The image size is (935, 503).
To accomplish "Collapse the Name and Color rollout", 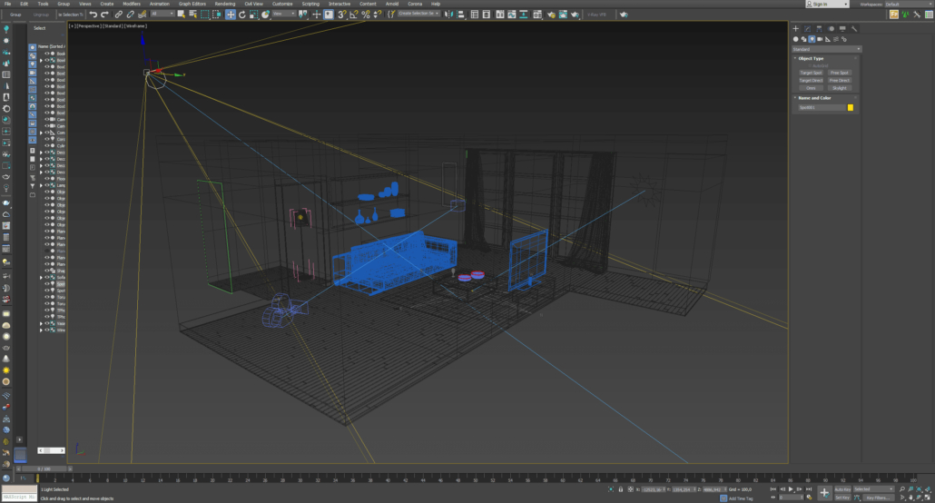I will (814, 98).
